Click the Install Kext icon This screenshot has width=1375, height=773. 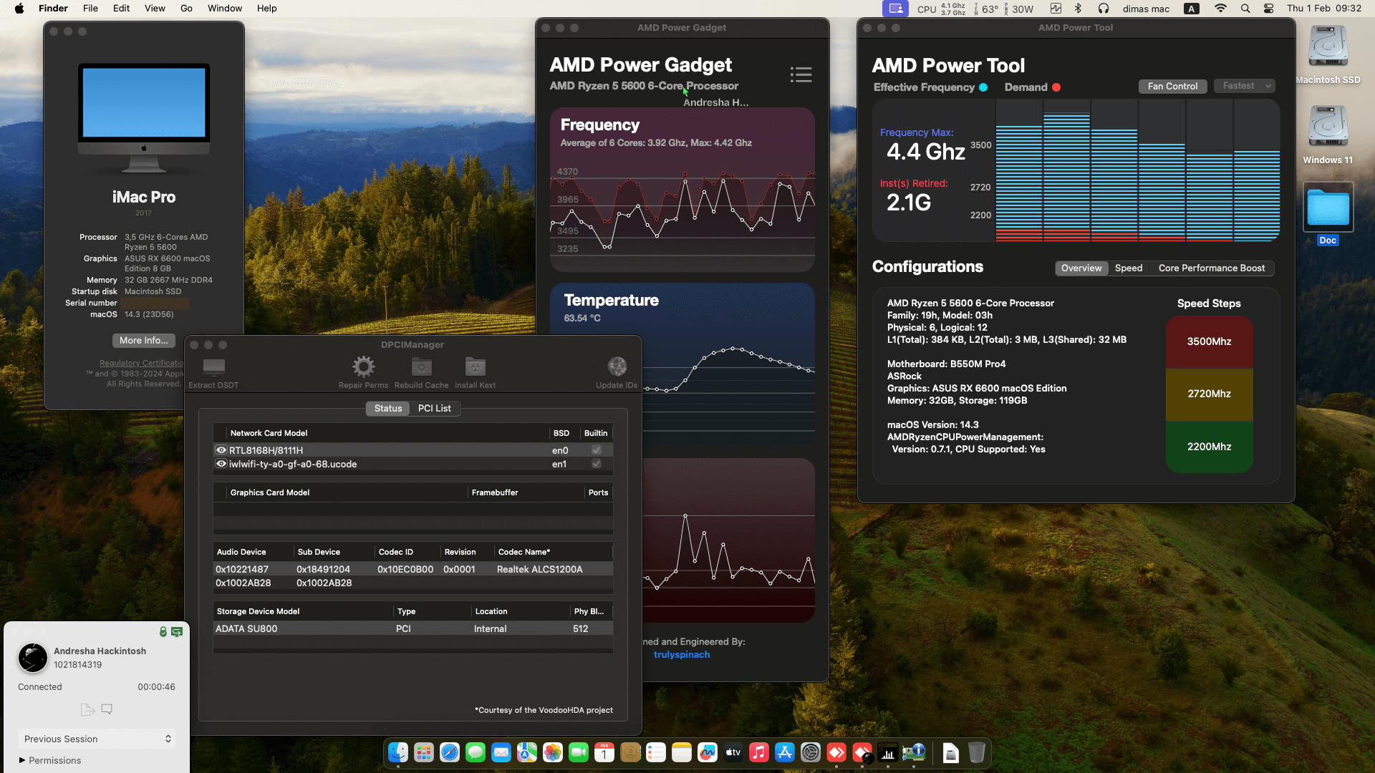pos(475,367)
